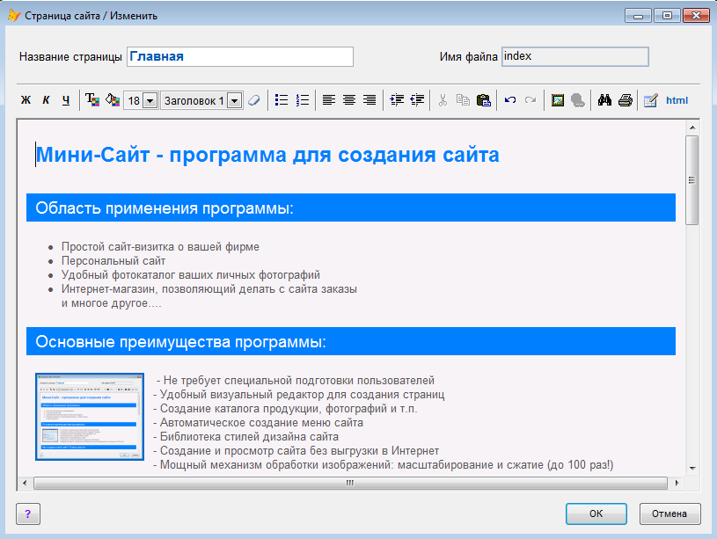
Task: Toggle italic (К) formatting
Action: [46, 100]
